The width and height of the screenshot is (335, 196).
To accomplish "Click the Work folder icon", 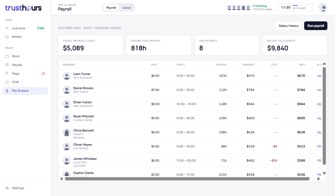I will click(x=7, y=57).
